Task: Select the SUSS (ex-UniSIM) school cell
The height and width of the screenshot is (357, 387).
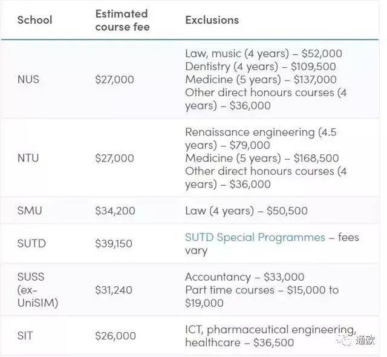Action: click(x=37, y=290)
